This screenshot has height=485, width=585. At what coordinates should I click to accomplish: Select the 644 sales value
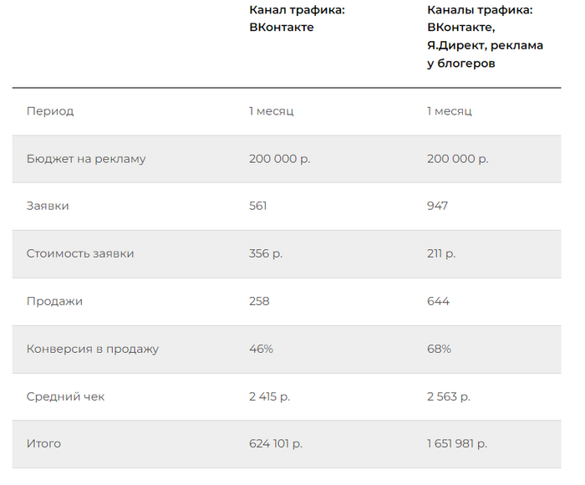coord(438,301)
